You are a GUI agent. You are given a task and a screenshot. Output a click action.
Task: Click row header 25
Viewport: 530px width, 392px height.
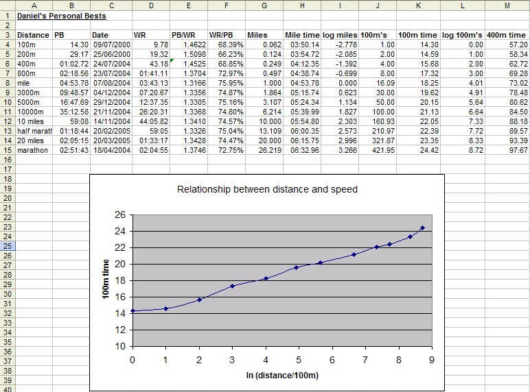point(7,245)
